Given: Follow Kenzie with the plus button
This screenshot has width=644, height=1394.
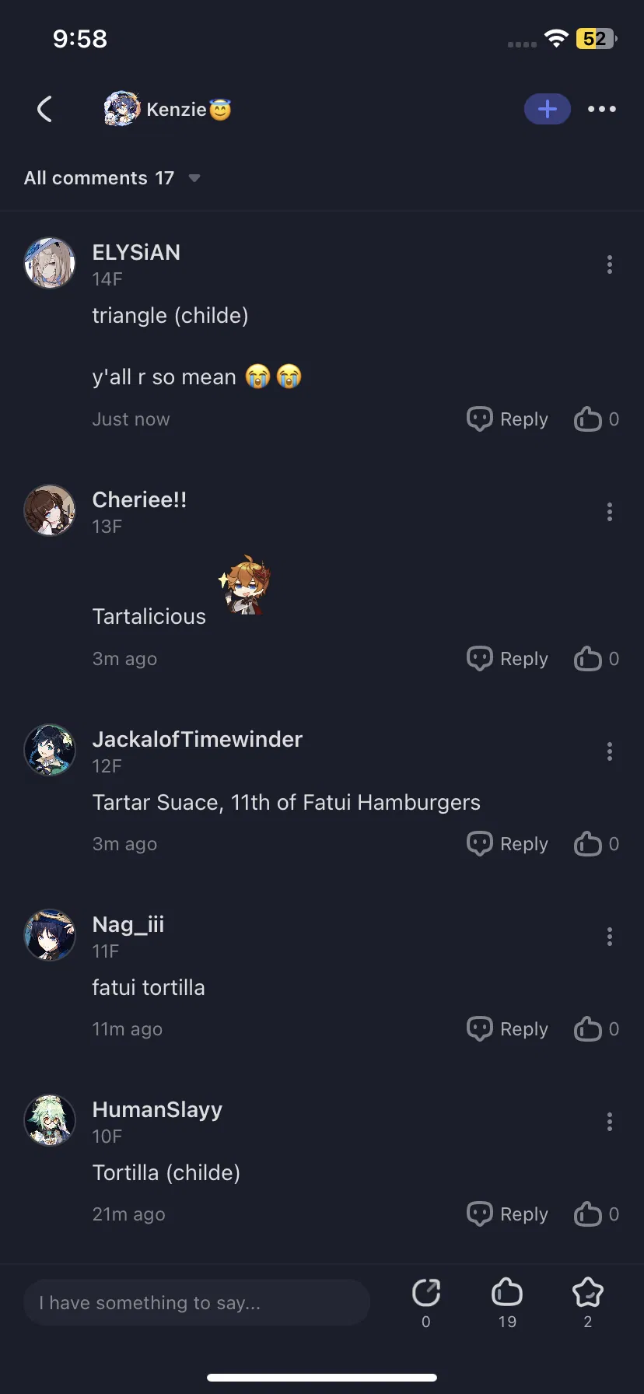Looking at the screenshot, I should (x=548, y=110).
